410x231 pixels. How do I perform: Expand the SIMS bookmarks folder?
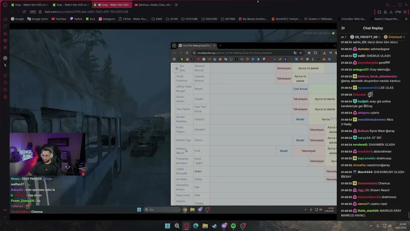pyautogui.click(x=157, y=19)
